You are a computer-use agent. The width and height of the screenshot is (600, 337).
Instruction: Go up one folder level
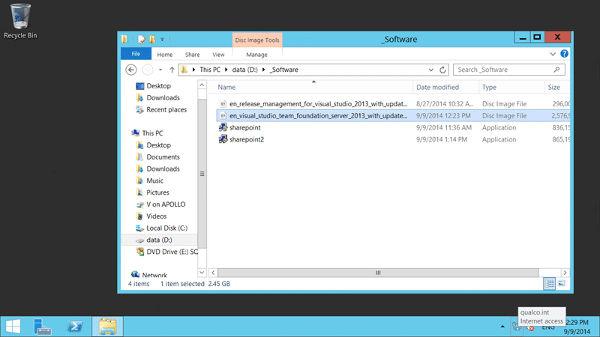(x=172, y=70)
